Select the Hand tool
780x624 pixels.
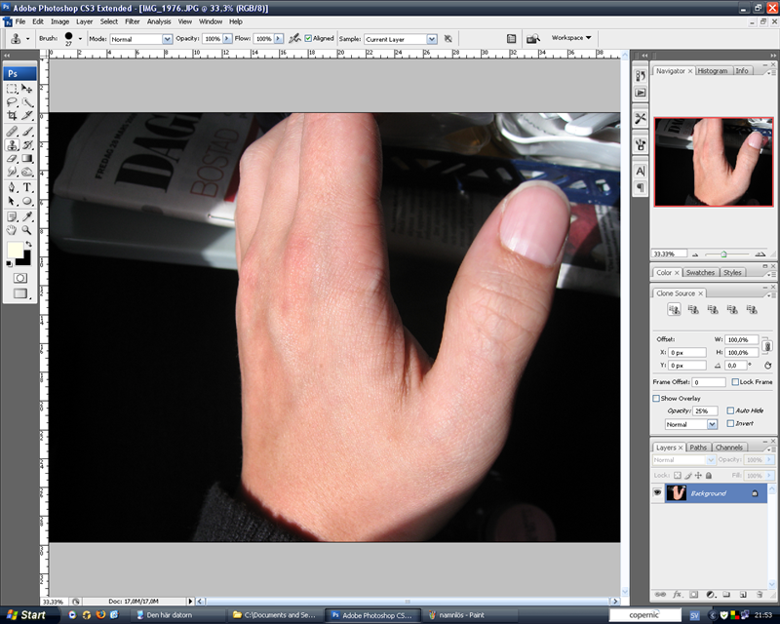coord(12,230)
